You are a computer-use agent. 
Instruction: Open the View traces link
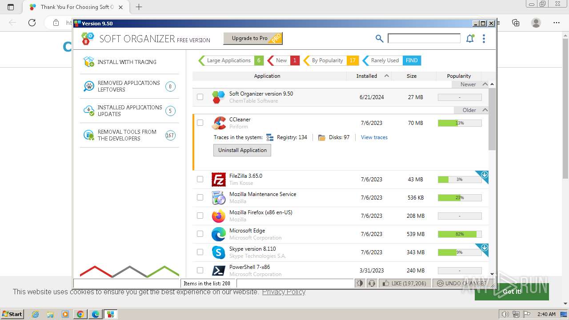point(374,137)
